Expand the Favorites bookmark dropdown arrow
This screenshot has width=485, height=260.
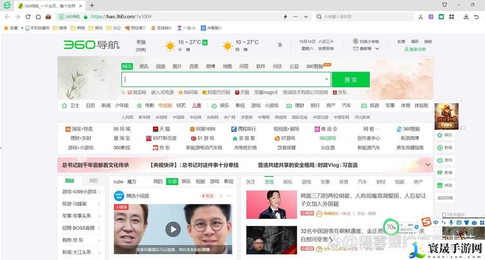point(22,28)
